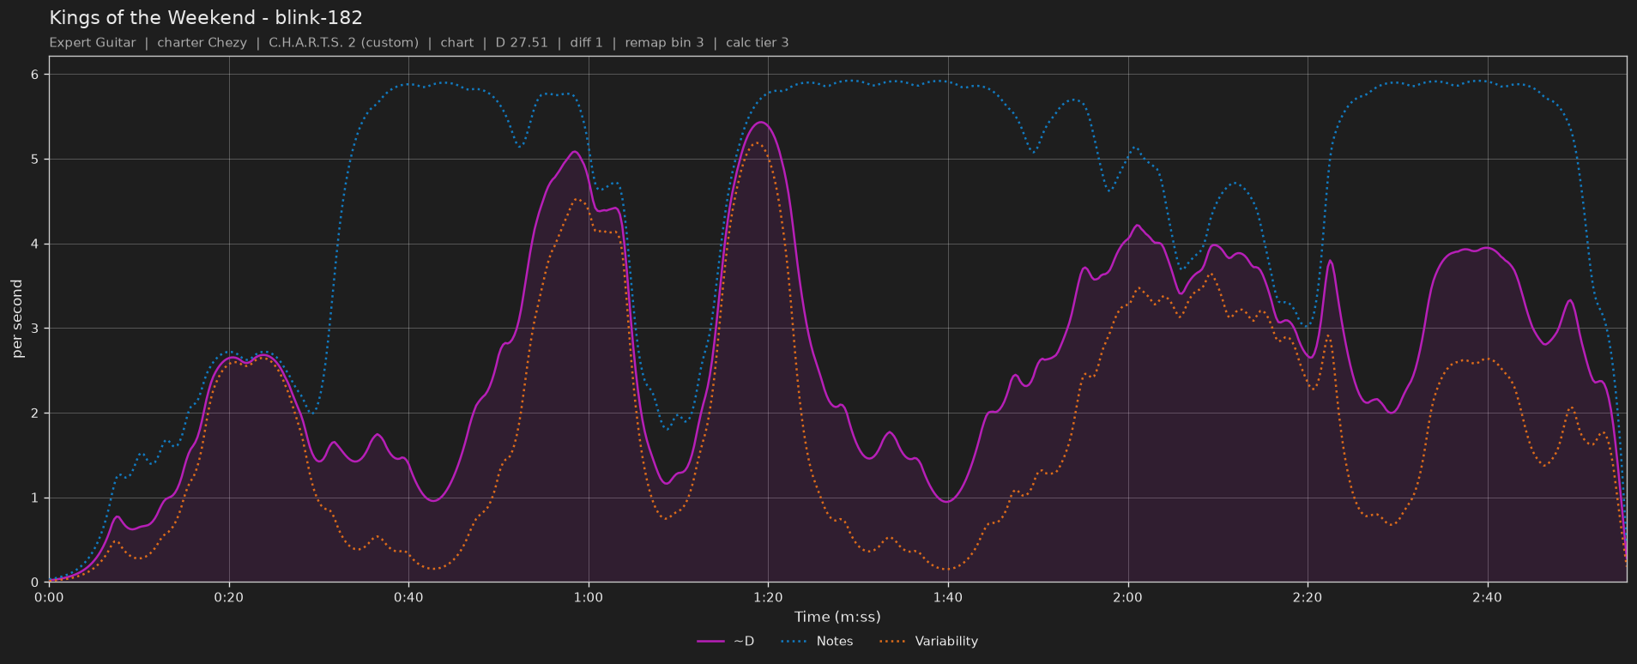Click the 1:20 time tick label

[x=768, y=597]
